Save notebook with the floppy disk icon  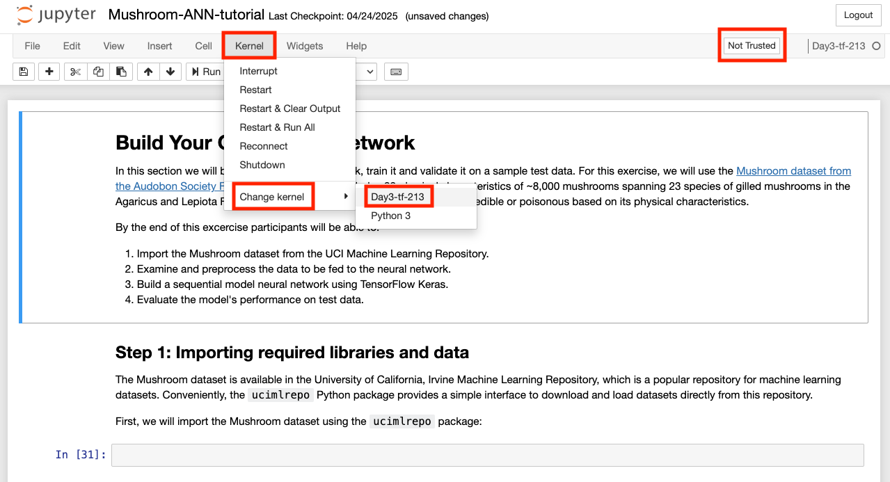coord(24,72)
